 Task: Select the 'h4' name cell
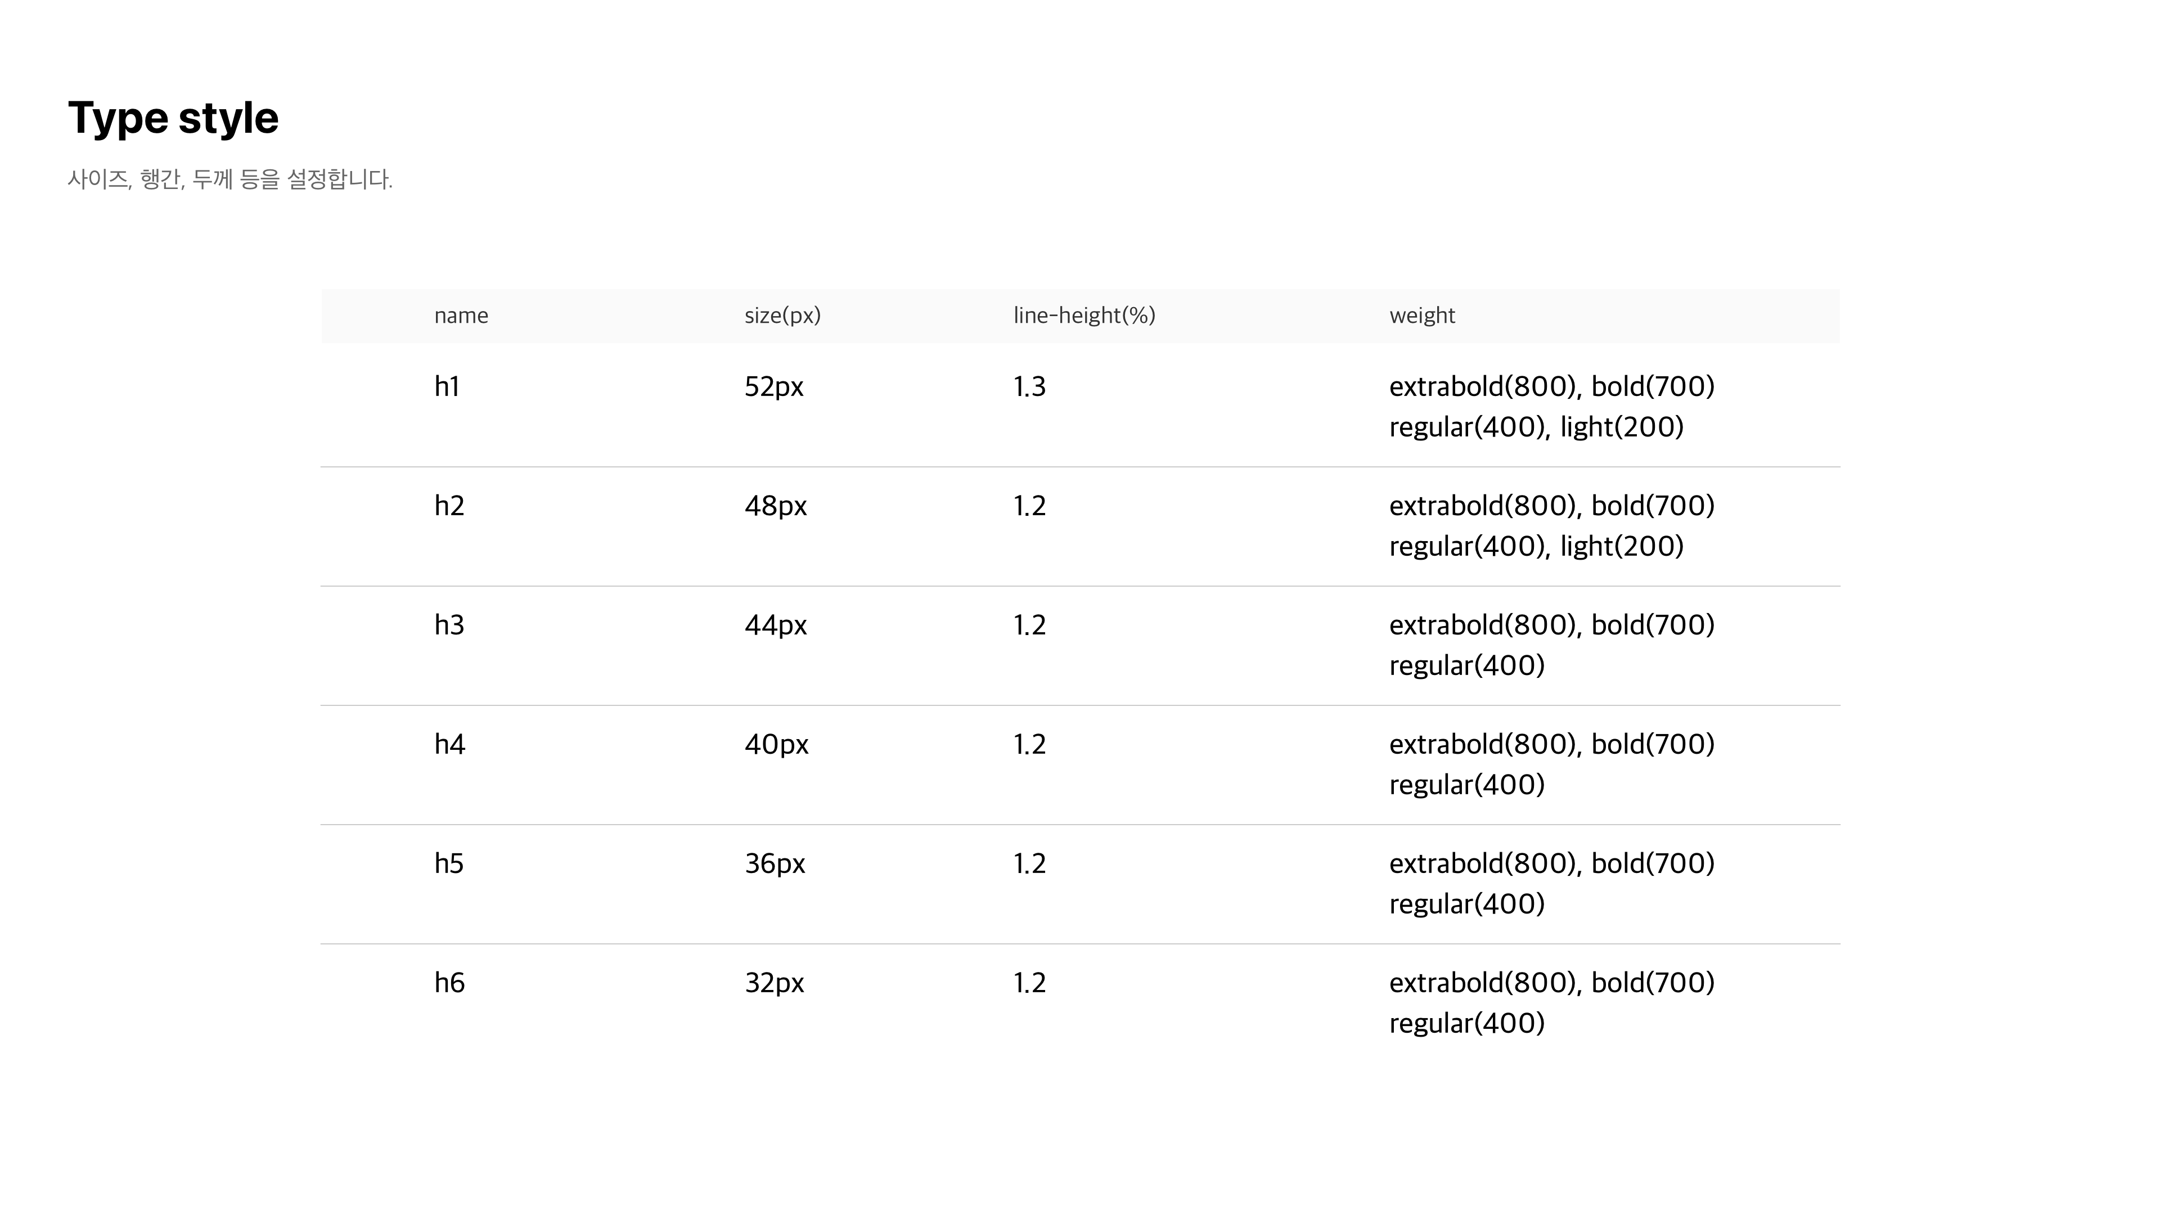(449, 744)
